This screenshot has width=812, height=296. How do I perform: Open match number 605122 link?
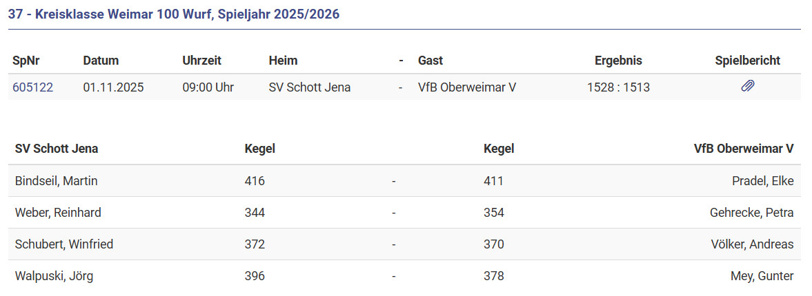tap(32, 87)
